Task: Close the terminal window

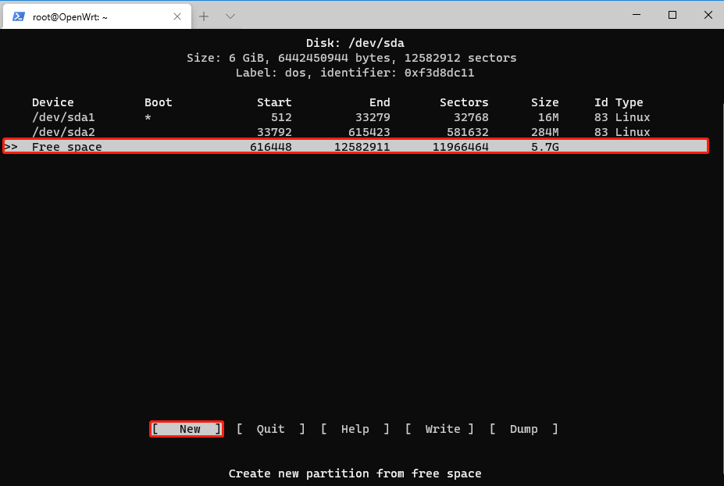Action: (707, 15)
